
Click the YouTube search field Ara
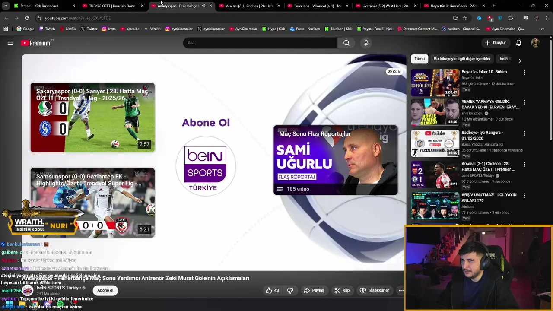click(261, 43)
